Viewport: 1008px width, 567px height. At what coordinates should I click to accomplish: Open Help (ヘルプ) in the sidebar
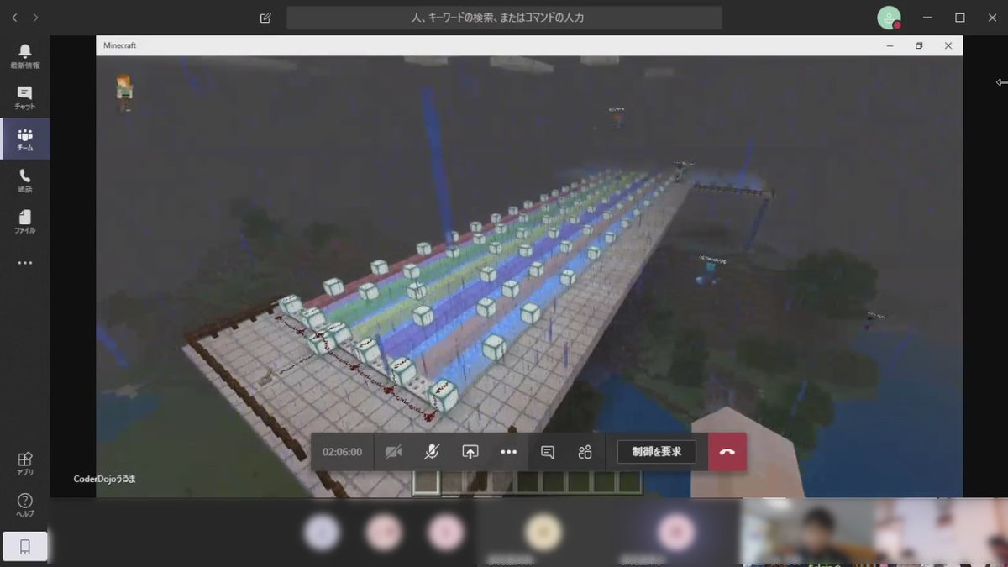click(x=24, y=505)
